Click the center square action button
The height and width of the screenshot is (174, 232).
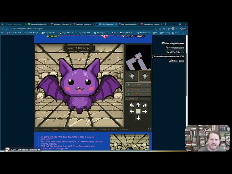tap(138, 111)
